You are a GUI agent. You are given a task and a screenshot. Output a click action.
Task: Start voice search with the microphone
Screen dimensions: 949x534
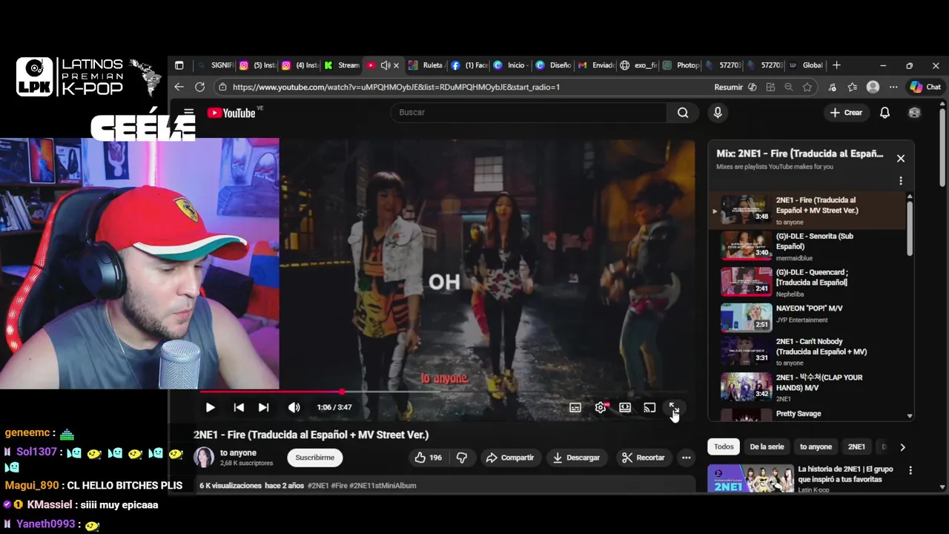[x=717, y=113]
